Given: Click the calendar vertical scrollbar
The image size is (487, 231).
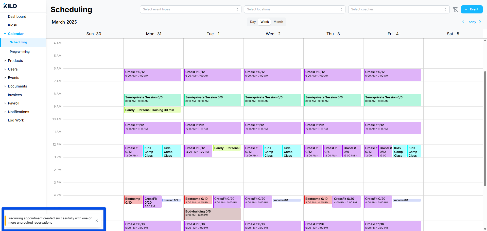Looking at the screenshot, I should click(485, 129).
